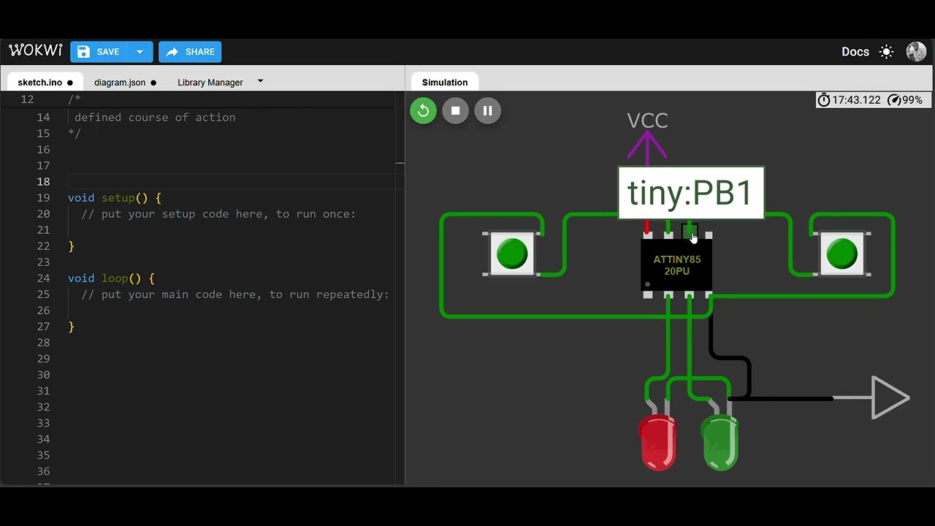Click the 99% performance gauge
Screen dimensions: 935x526
click(x=905, y=100)
